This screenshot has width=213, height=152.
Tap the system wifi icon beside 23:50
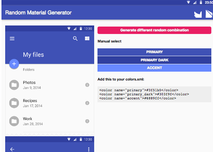189,2
